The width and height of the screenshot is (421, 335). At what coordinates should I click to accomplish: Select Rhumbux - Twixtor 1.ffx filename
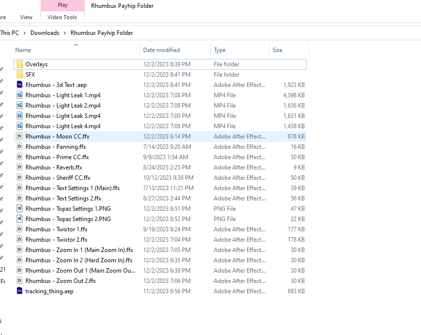(x=56, y=229)
